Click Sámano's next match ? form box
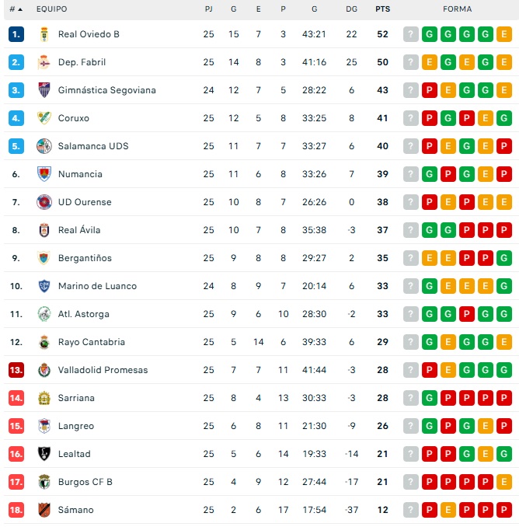The width and height of the screenshot is (519, 527). (411, 510)
